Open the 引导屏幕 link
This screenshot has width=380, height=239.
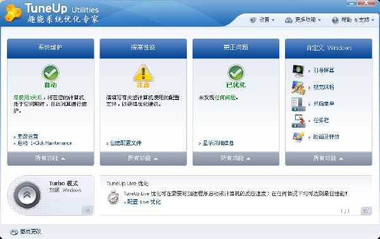click(x=324, y=70)
